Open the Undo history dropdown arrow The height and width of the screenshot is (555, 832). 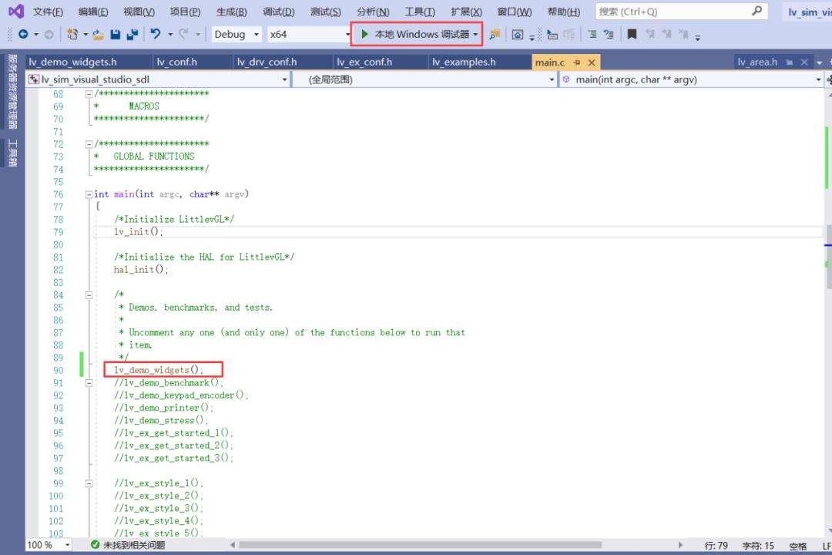(170, 35)
